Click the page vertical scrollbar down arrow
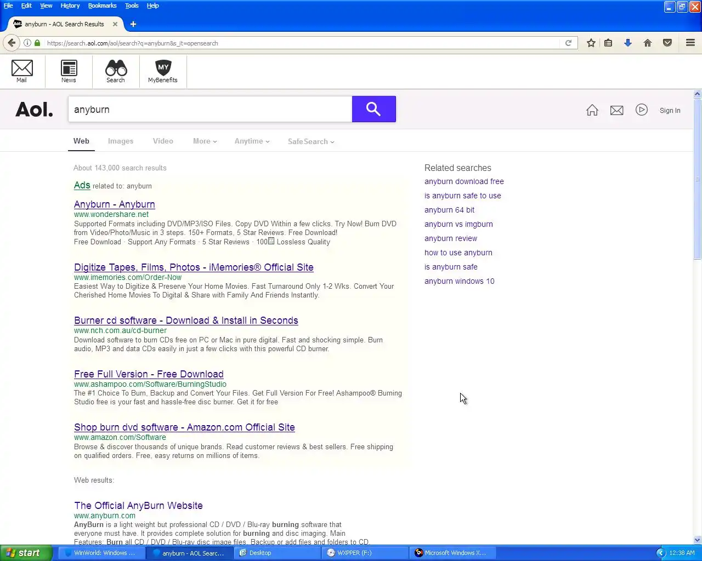This screenshot has width=702, height=561. coord(698,540)
